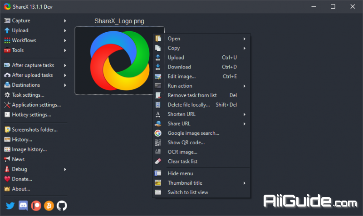Click the OCR image text icon

coord(158,152)
